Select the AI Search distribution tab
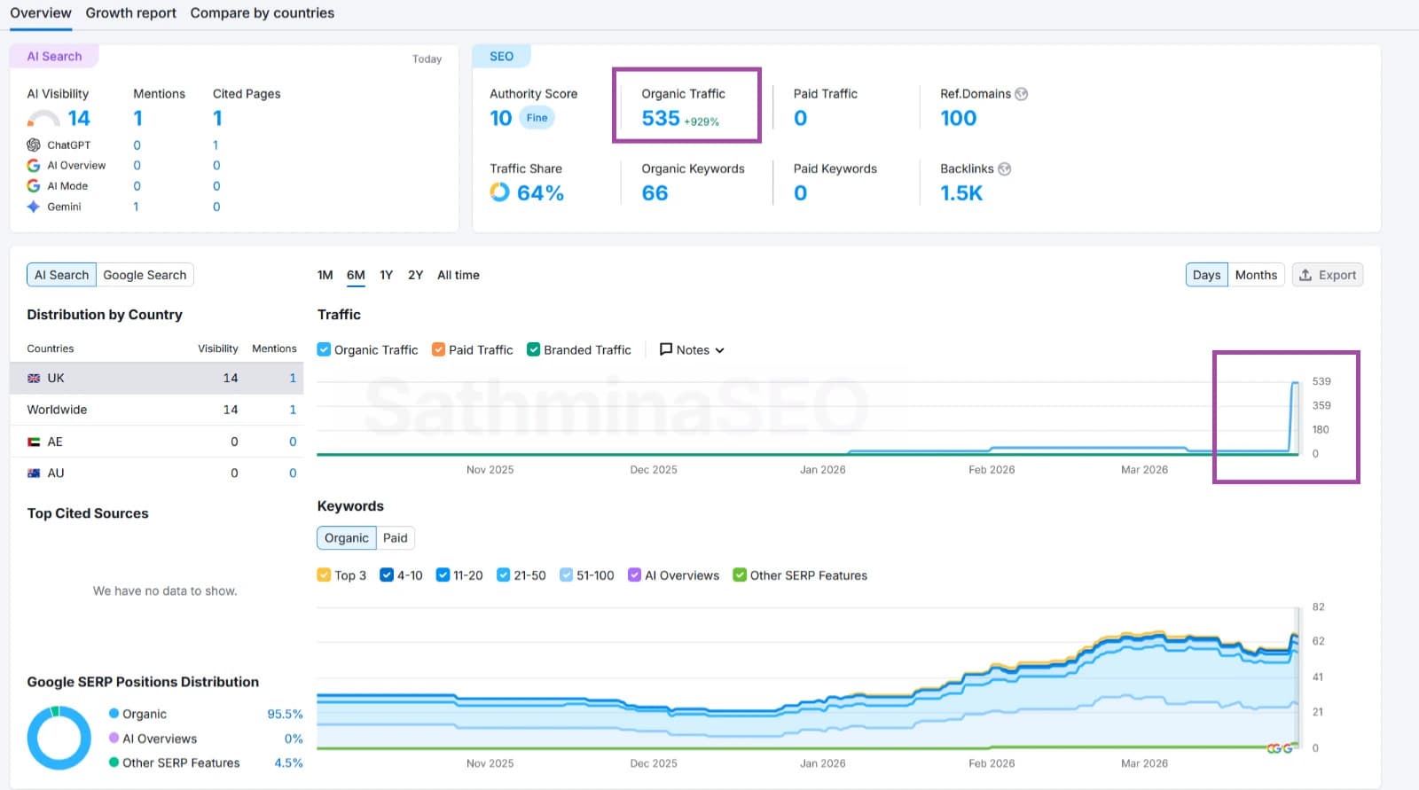 click(61, 275)
